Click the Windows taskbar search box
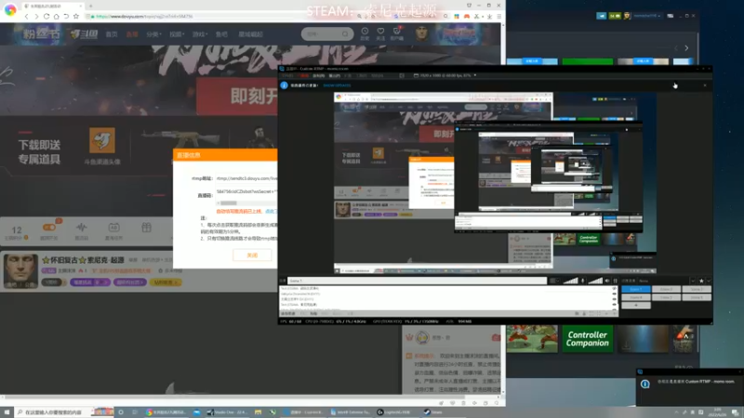This screenshot has width=744, height=418. pyautogui.click(x=64, y=412)
